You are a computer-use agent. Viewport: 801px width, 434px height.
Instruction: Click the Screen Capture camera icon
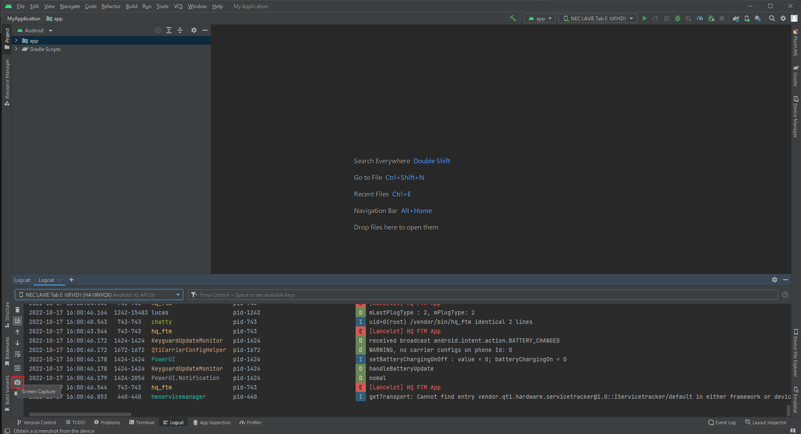17,382
